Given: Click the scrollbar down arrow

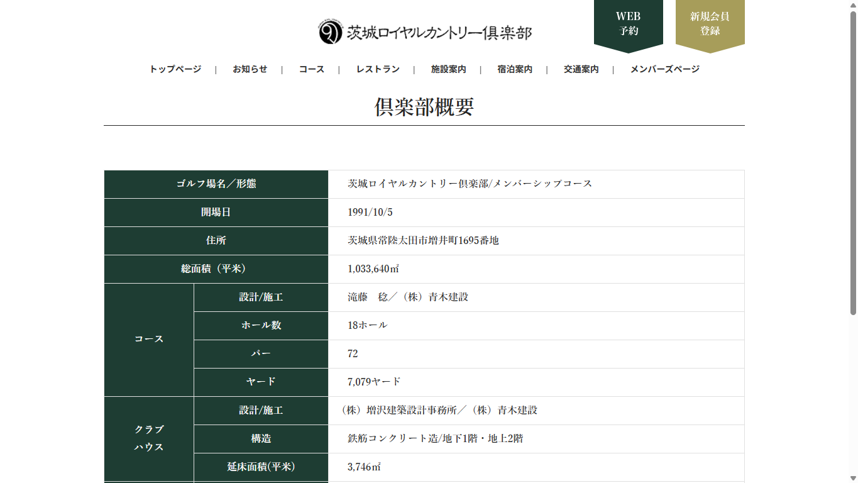Looking at the screenshot, I should [853, 478].
